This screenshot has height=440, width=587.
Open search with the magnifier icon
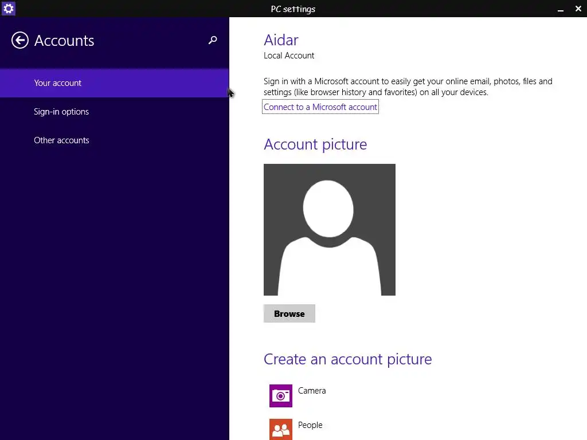click(x=213, y=40)
